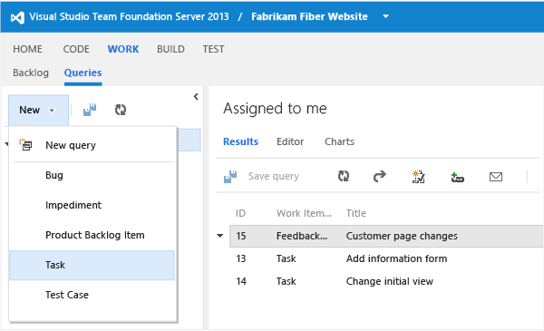Select the Add information form row
544x331 pixels.
pos(386,258)
